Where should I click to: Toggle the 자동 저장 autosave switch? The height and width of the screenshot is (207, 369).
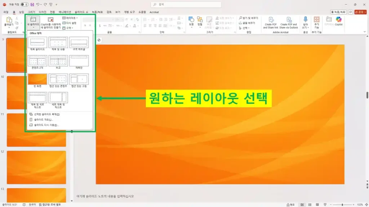[24, 4]
